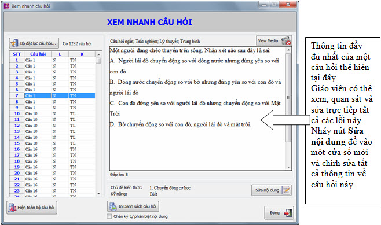This screenshot has height=225, width=381.
Task: Click the pencil icon on Sửa nội dung
Action: click(287, 190)
